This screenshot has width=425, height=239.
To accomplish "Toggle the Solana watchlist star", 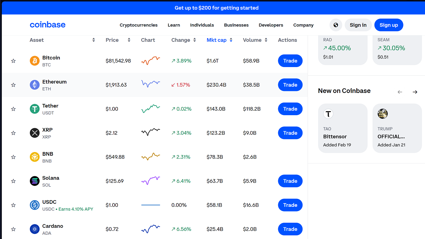I will click(x=13, y=181).
